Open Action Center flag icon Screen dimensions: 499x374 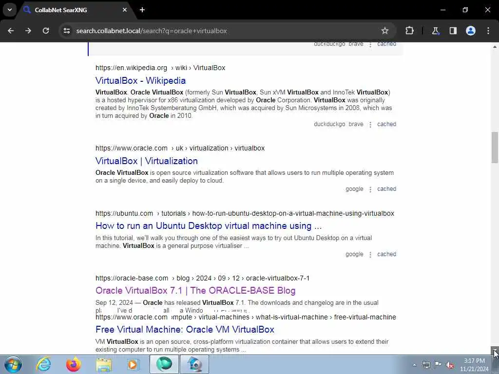pos(438,365)
